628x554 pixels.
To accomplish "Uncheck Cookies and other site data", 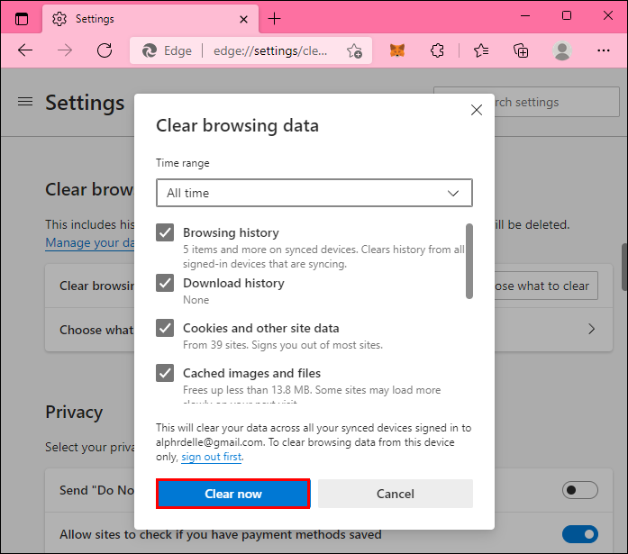I will (165, 328).
